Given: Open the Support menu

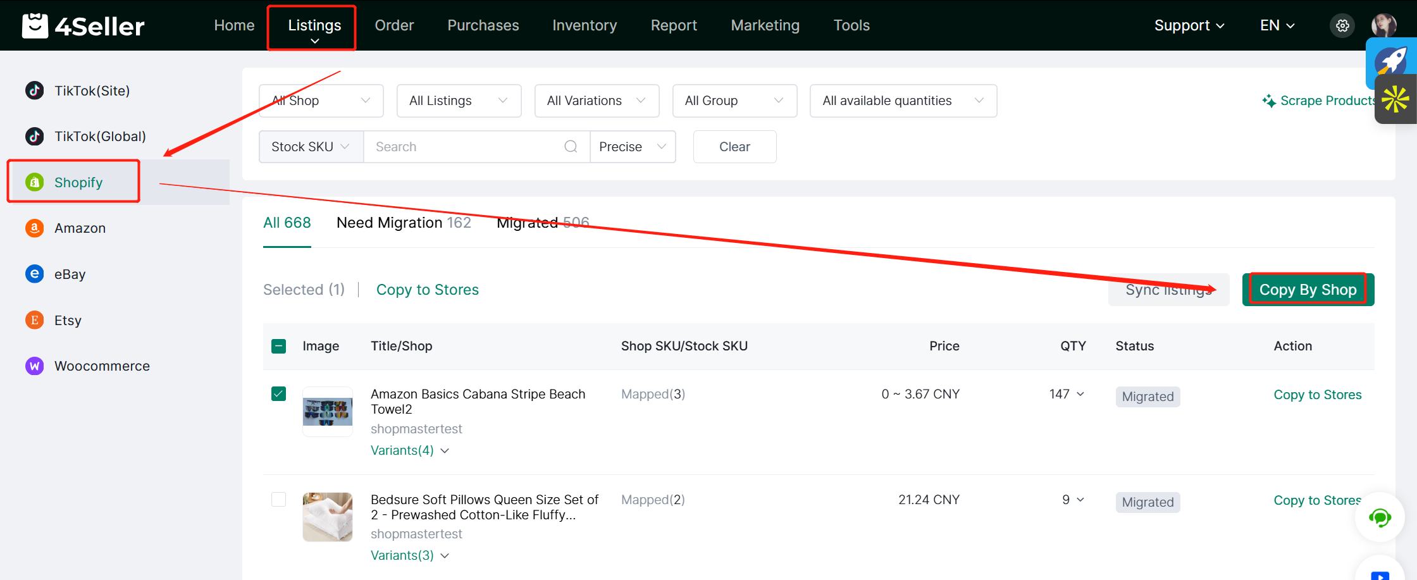Looking at the screenshot, I should click(x=1189, y=25).
